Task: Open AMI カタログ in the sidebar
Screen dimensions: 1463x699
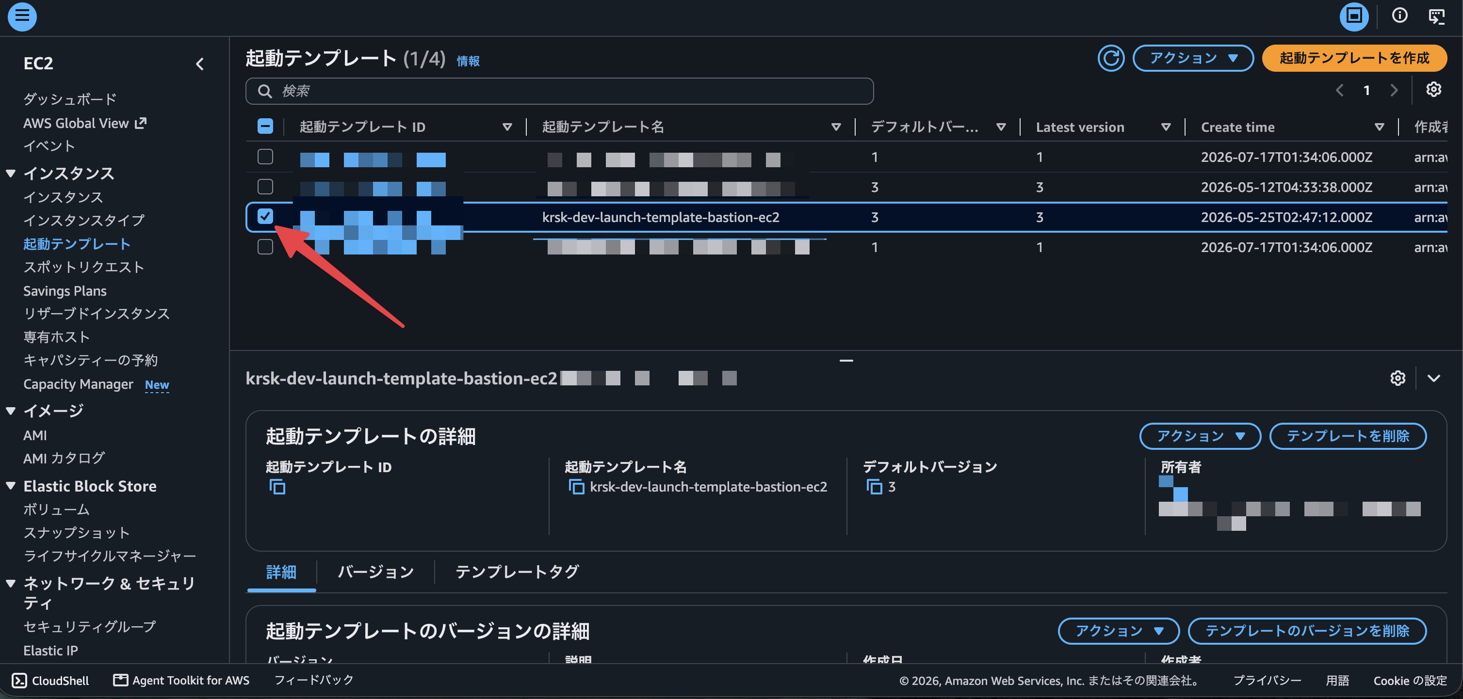Action: (64, 459)
